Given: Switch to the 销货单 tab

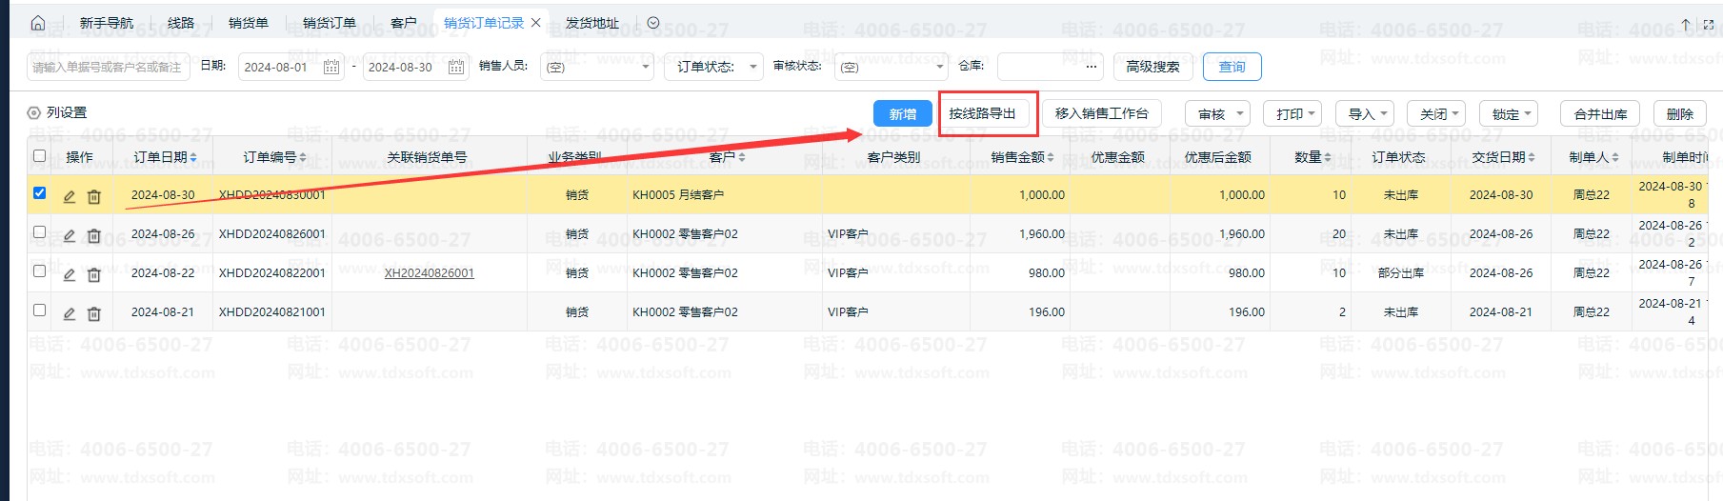Looking at the screenshot, I should (249, 23).
